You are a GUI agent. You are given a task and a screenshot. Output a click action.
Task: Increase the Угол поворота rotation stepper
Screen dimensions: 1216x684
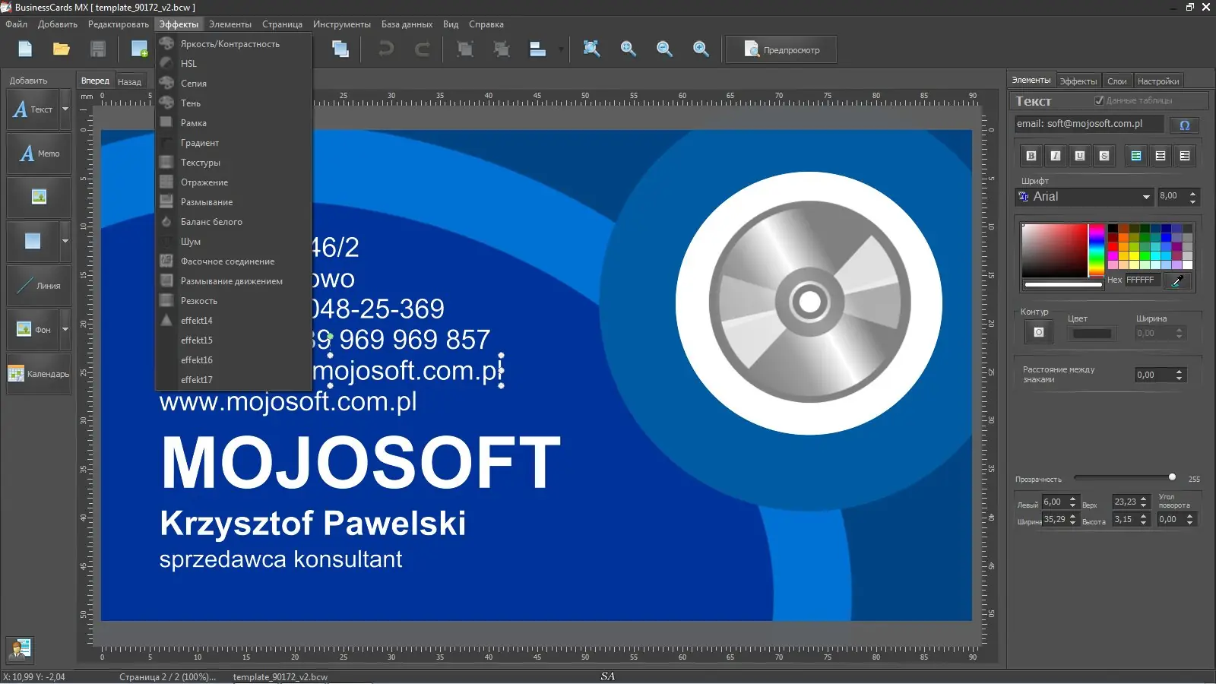click(1189, 516)
